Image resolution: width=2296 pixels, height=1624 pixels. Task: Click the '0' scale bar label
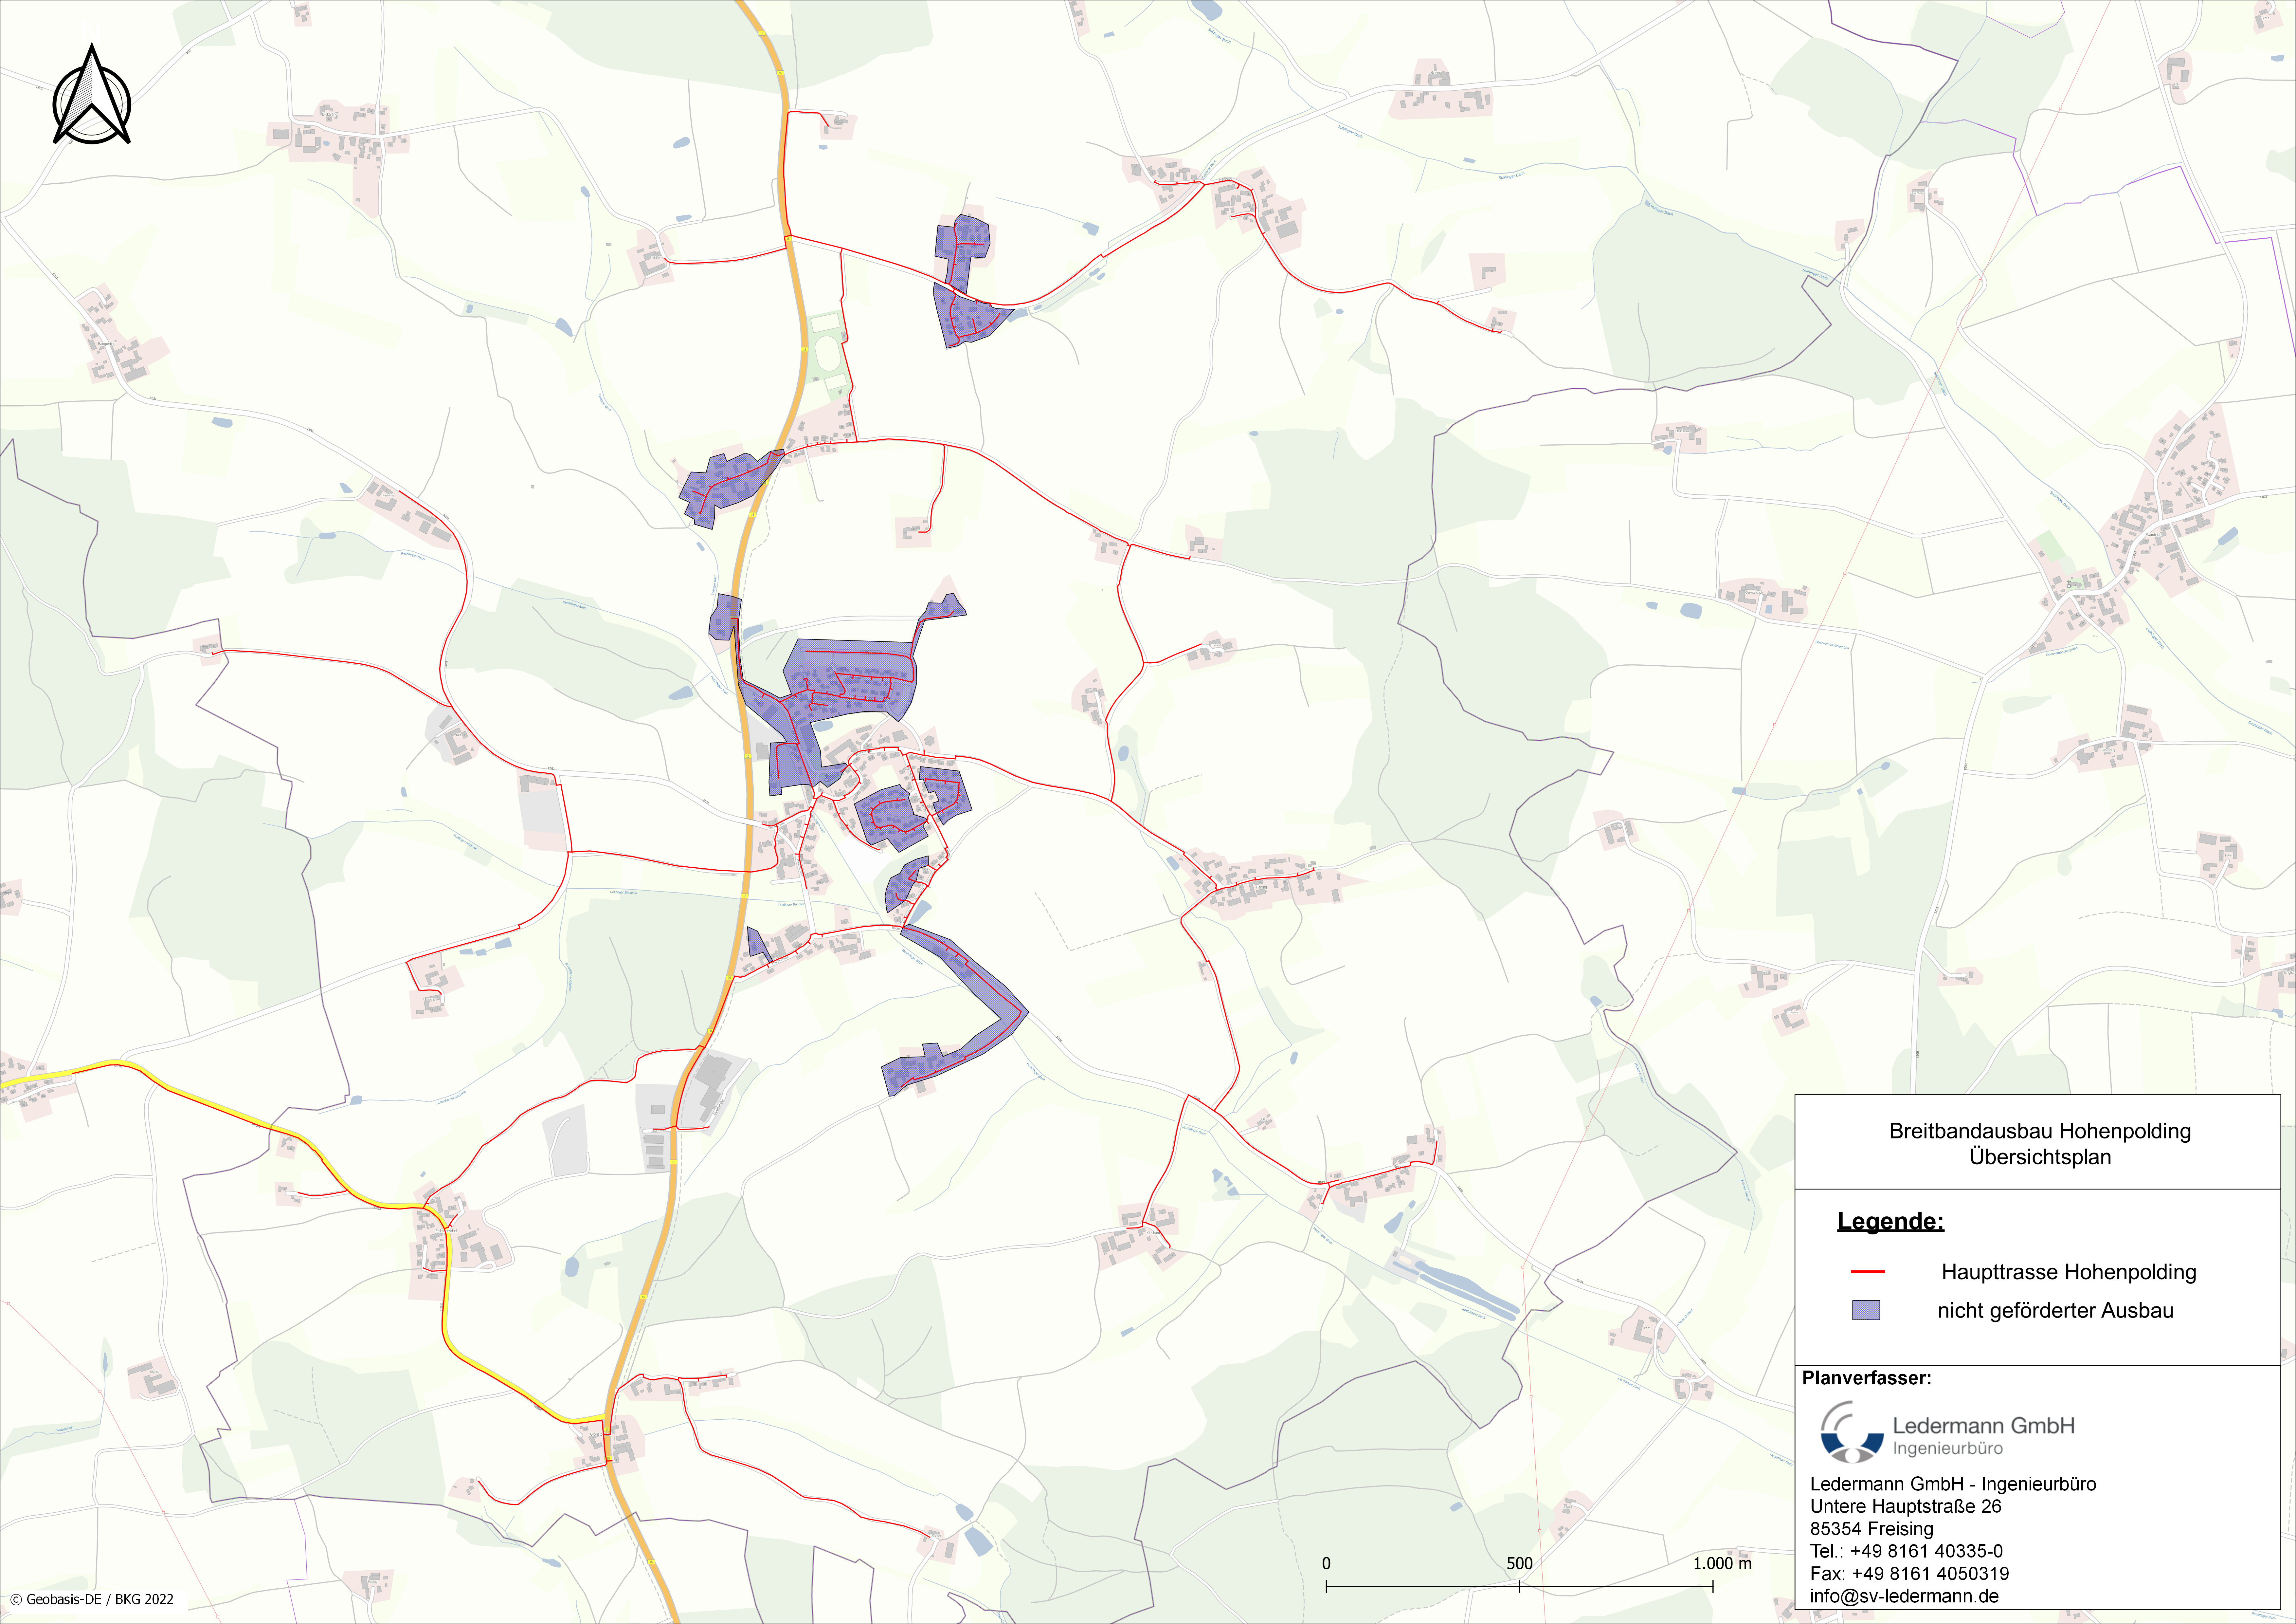pyautogui.click(x=1326, y=1563)
